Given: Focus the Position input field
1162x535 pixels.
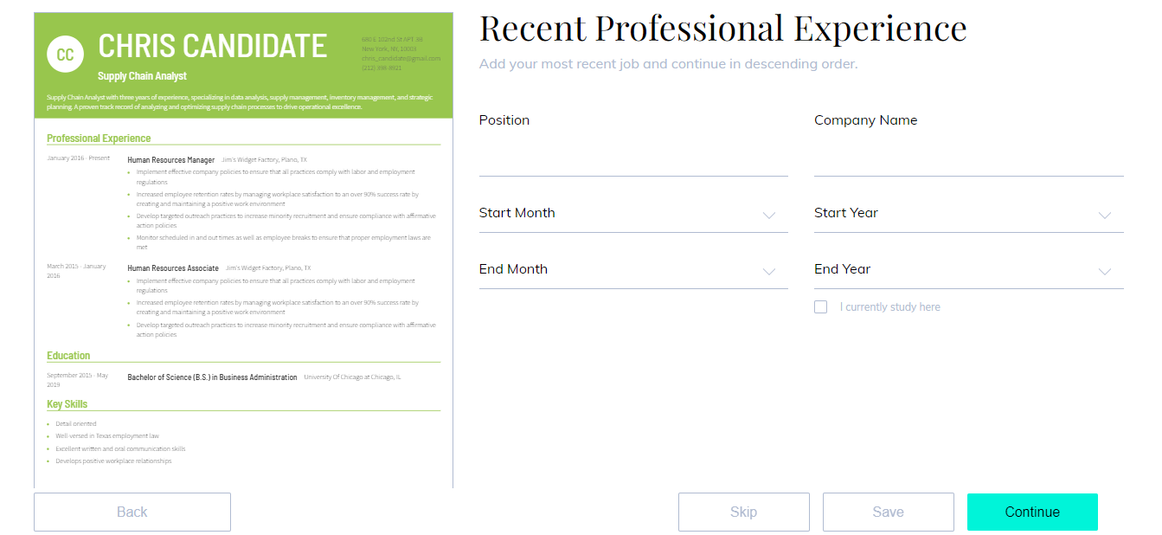Looking at the screenshot, I should click(633, 158).
